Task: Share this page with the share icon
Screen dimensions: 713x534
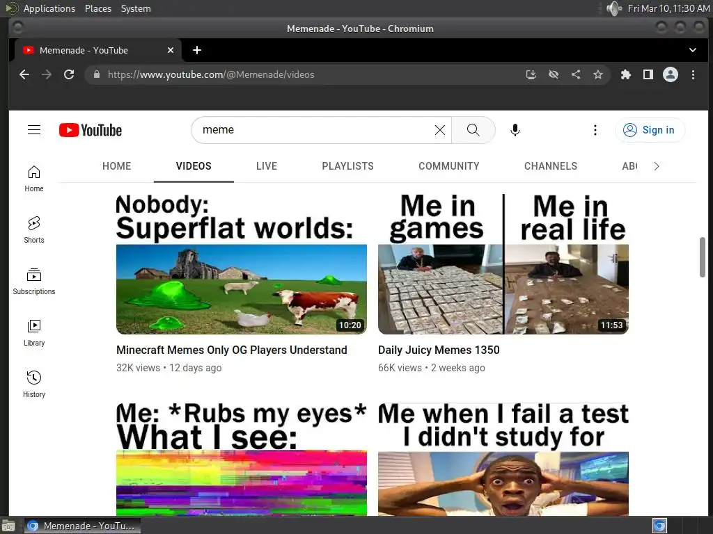Action: tap(576, 74)
